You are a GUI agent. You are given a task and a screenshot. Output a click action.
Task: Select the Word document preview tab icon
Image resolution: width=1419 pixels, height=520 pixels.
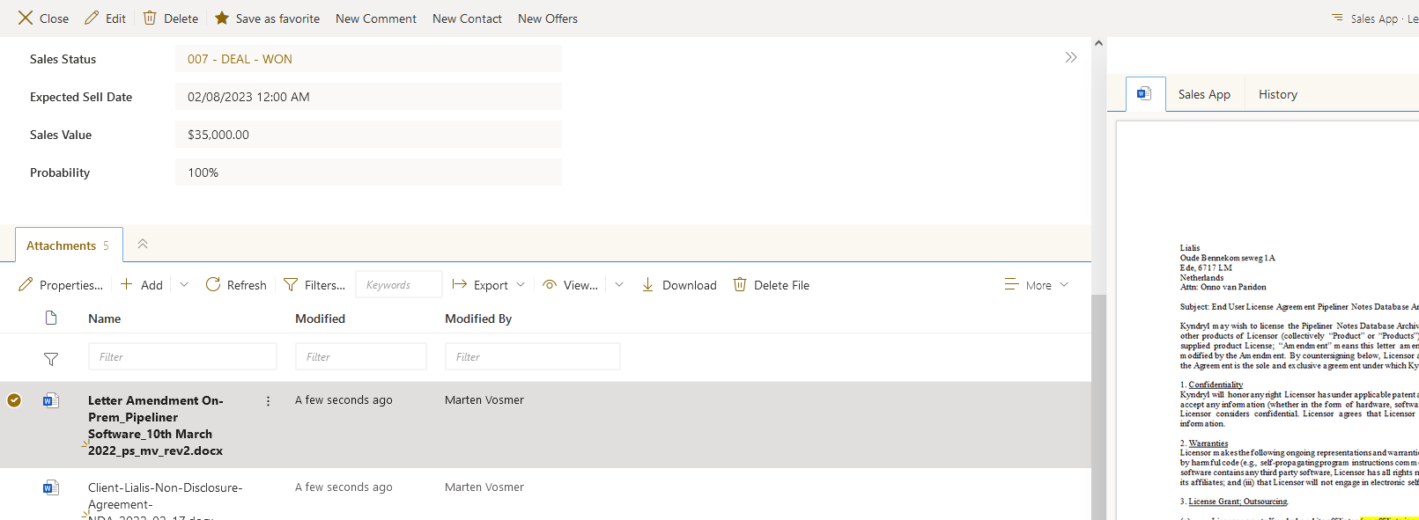pos(1144,93)
